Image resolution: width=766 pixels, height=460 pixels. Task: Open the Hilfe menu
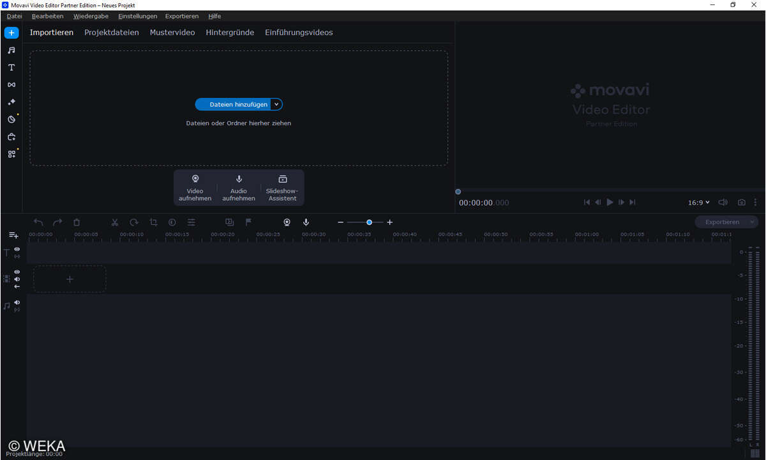(x=214, y=16)
